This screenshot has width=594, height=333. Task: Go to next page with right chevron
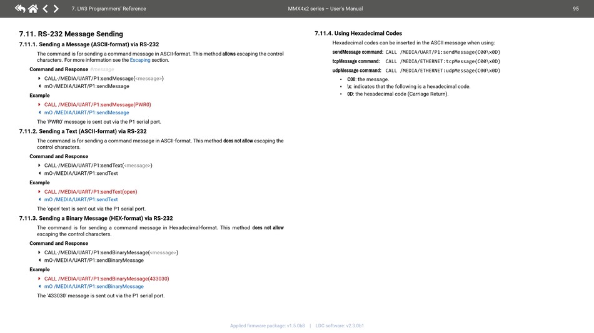pos(56,9)
